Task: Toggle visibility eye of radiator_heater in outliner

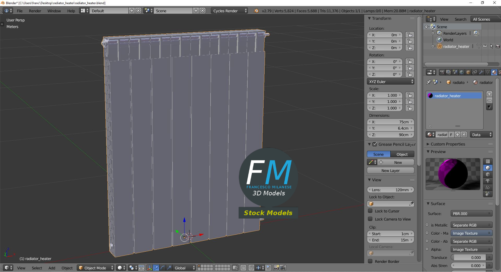Action: click(485, 46)
